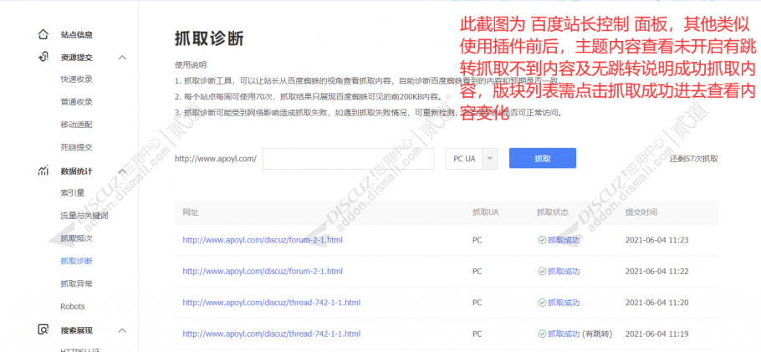Click 抓取成功 status for 11:23 row
Image resolution: width=761 pixels, height=352 pixels.
(559, 240)
